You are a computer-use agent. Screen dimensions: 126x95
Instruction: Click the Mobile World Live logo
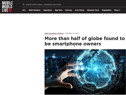7,7
